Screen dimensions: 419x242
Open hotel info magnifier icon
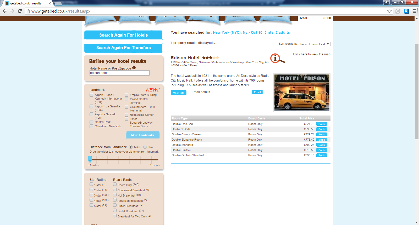(x=277, y=58)
